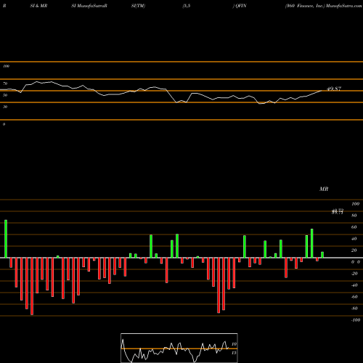Click the 'SI MunafaSutraR' header text
Viewport: 363px width, 363px height.
(x=89, y=6)
